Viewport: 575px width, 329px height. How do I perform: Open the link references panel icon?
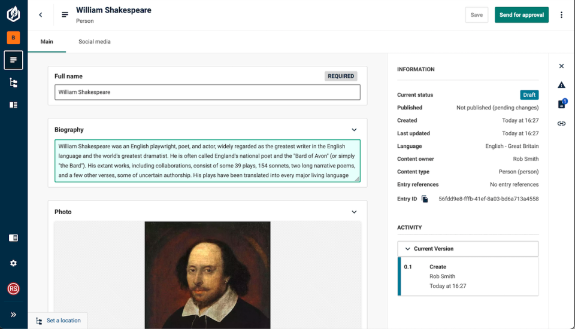[x=561, y=123]
